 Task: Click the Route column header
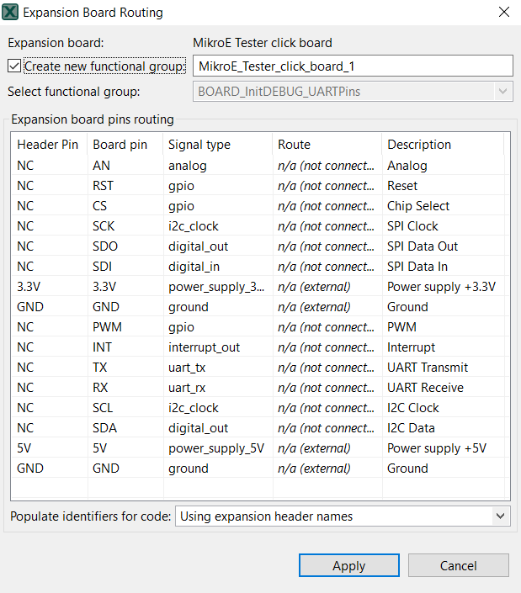295,145
